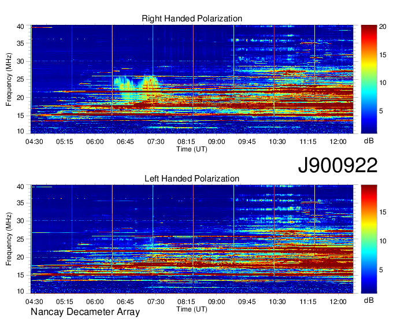Click the "10" value on right-handed colorbar
393x319 pixels.
click(383, 83)
